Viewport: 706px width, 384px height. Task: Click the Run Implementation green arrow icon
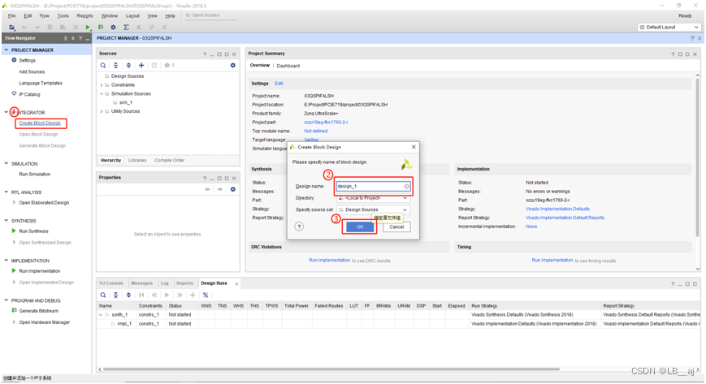click(14, 271)
